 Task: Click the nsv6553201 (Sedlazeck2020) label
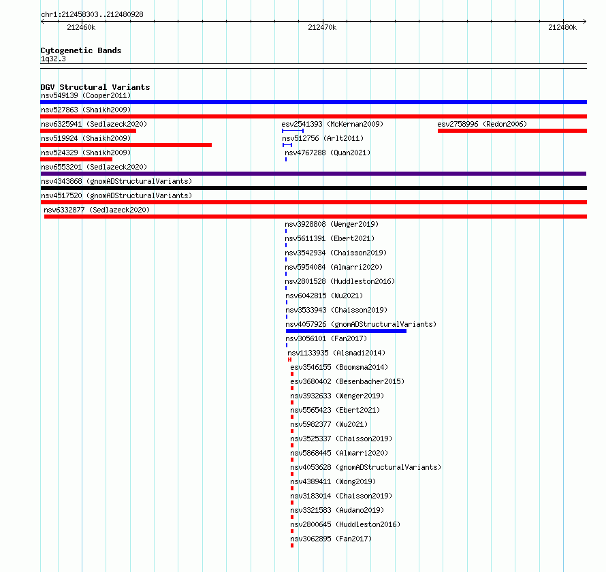pos(94,167)
